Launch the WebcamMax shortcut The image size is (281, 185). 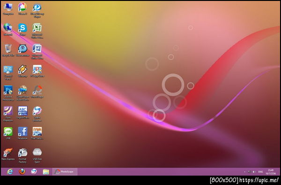tap(22, 50)
